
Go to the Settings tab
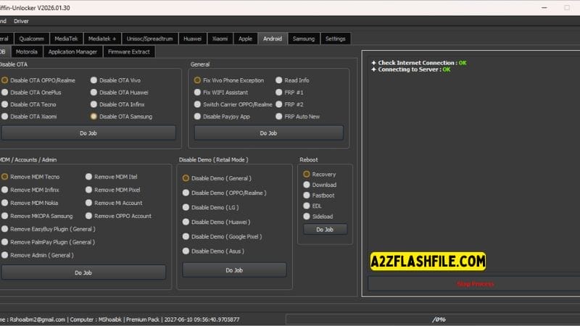(x=336, y=38)
